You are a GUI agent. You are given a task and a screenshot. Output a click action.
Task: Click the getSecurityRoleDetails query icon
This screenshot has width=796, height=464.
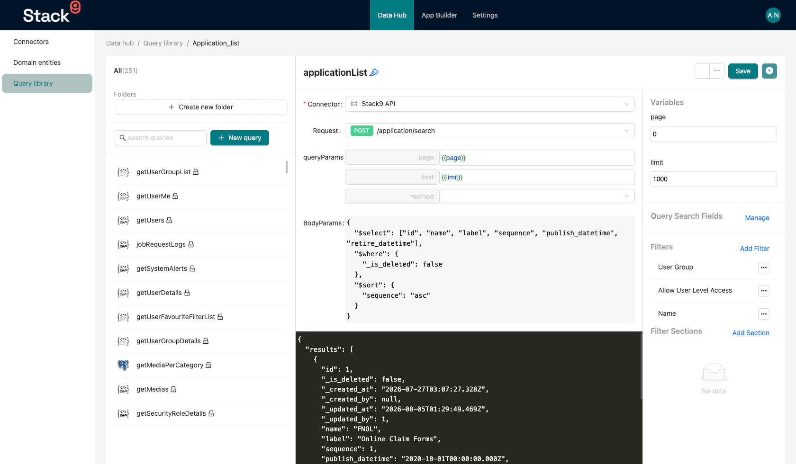[x=123, y=413]
